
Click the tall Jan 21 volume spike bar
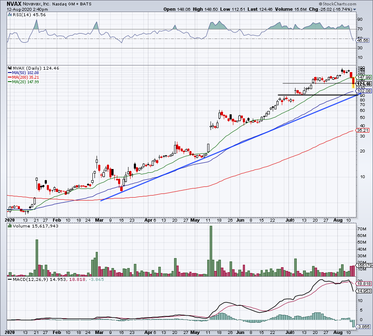coord(37,258)
